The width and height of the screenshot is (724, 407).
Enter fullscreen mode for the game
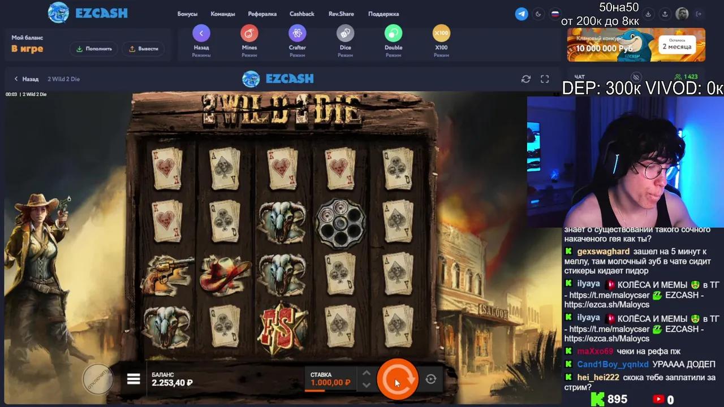click(x=545, y=79)
